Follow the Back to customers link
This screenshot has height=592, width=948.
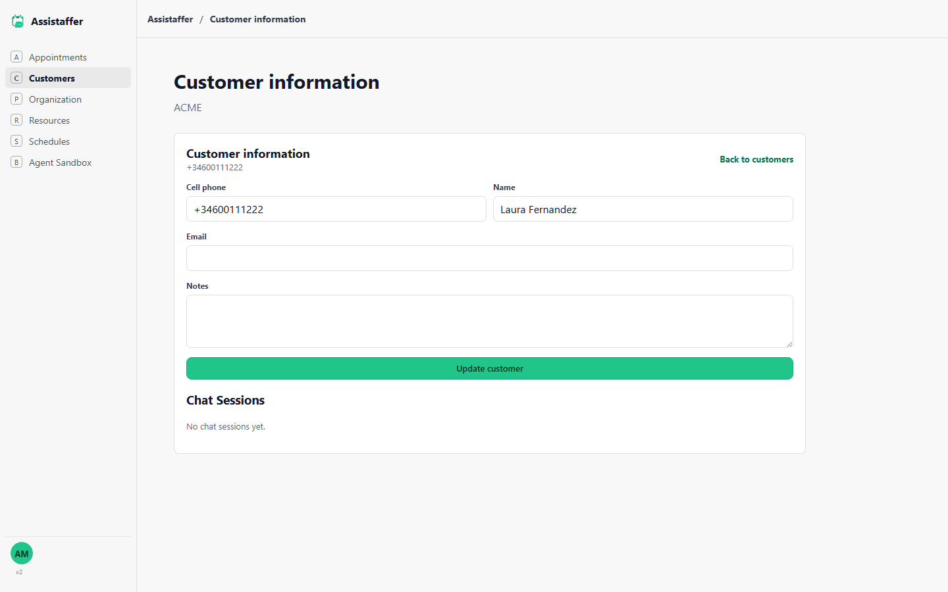tap(756, 159)
